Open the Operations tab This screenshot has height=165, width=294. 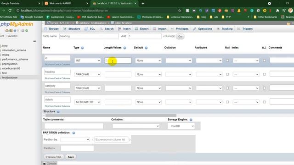click(203, 29)
